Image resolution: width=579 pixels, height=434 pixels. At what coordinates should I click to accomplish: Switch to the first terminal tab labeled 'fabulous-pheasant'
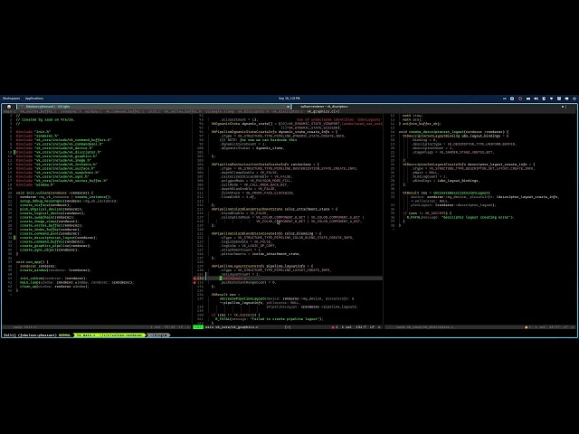(154, 107)
